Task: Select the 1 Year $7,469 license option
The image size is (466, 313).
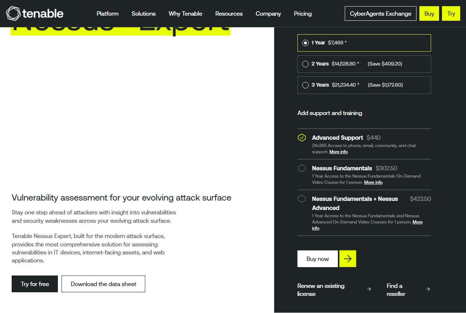Action: 364,43
